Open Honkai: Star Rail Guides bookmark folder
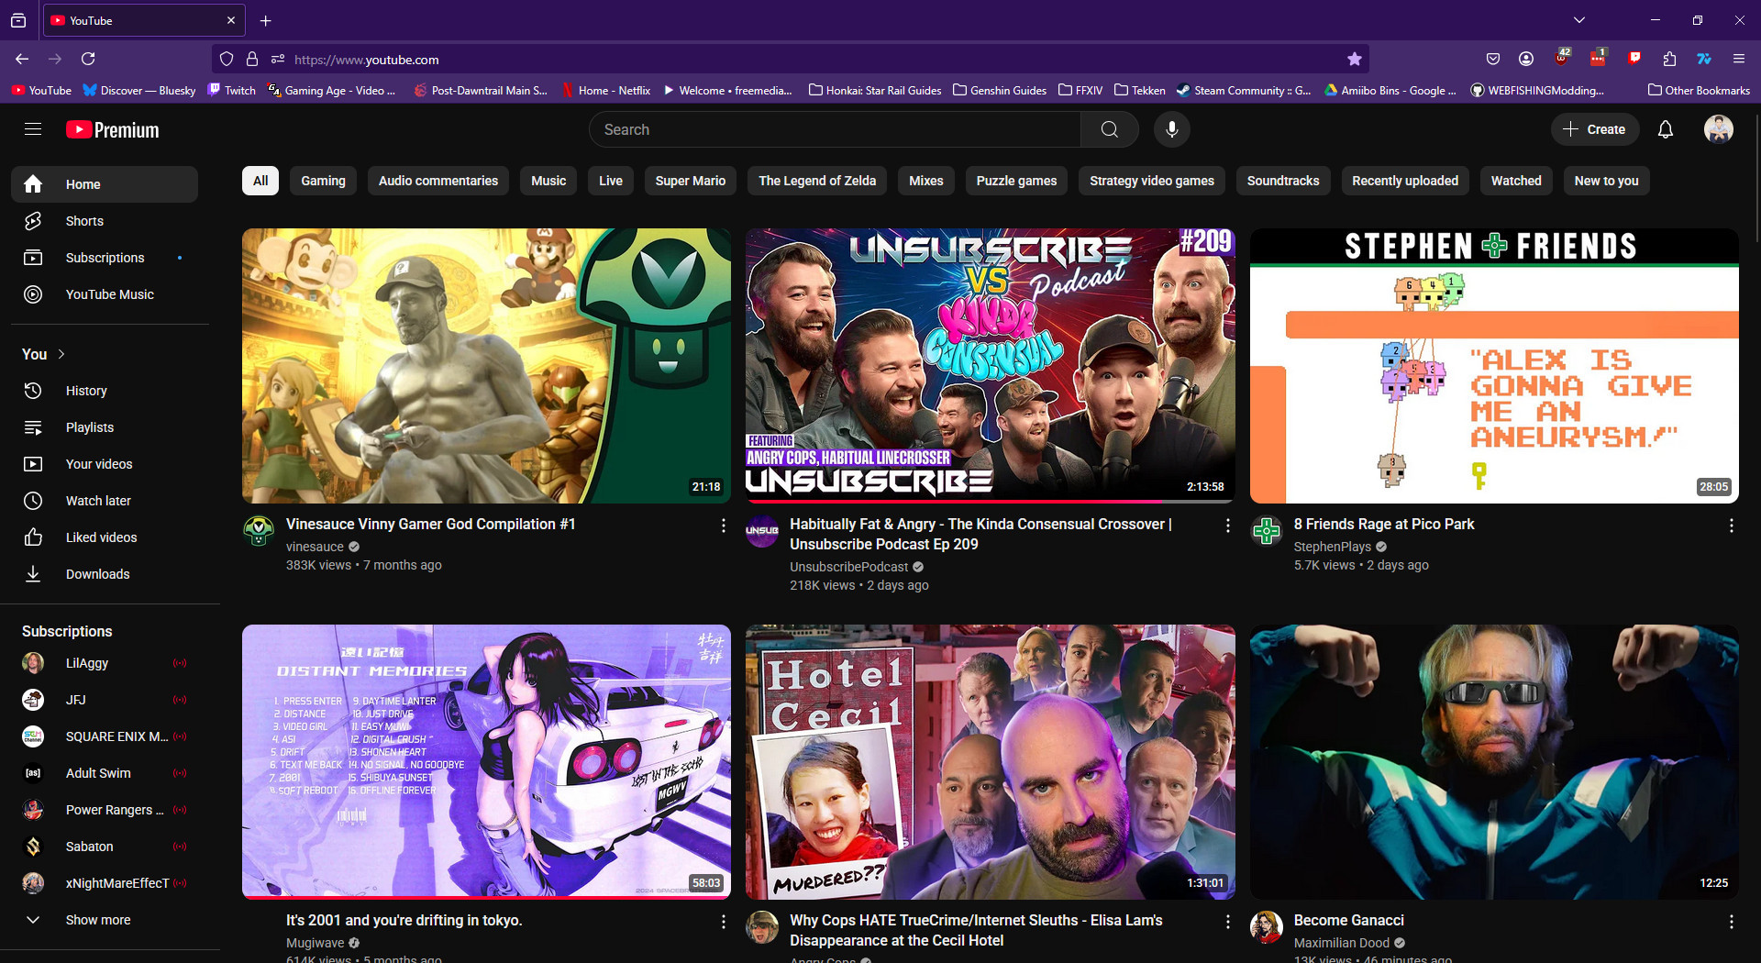Viewport: 1761px width, 963px height. click(875, 90)
